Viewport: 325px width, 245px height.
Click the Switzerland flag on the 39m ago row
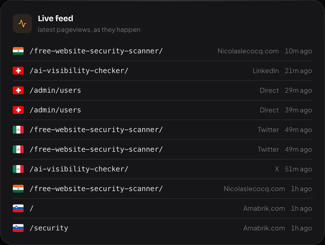(x=18, y=110)
